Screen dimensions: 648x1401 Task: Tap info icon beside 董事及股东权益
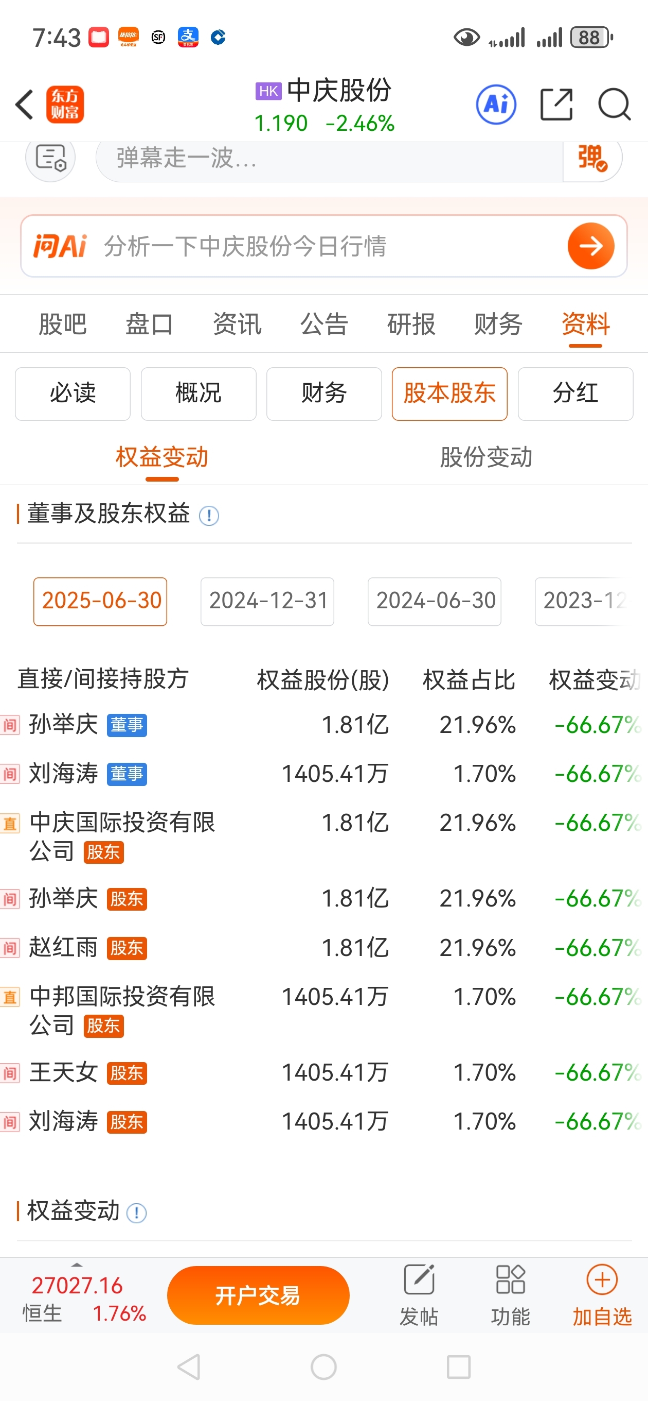[x=209, y=515]
